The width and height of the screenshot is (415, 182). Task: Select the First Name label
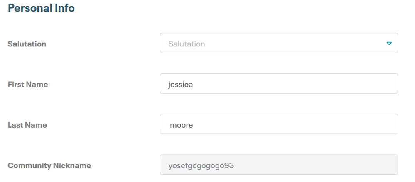coord(28,85)
